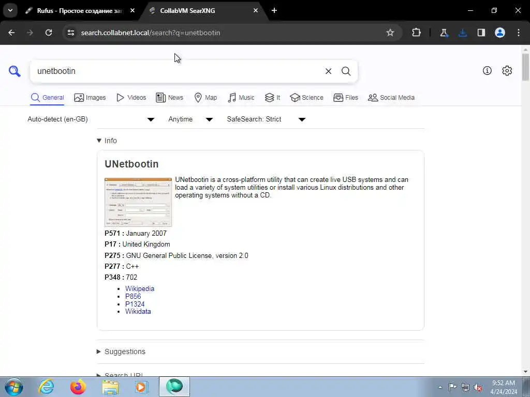Image resolution: width=530 pixels, height=397 pixels.
Task: Open a new browser tab
Action: pos(274,10)
